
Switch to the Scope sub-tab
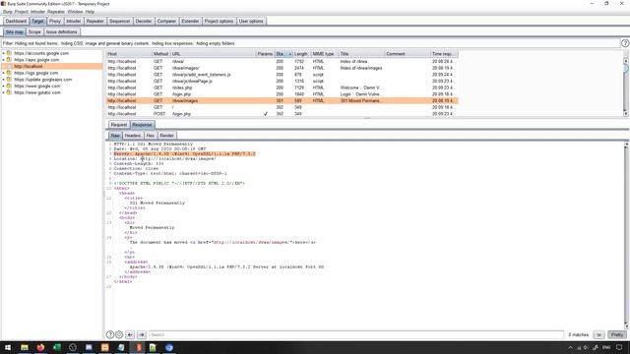pos(34,31)
